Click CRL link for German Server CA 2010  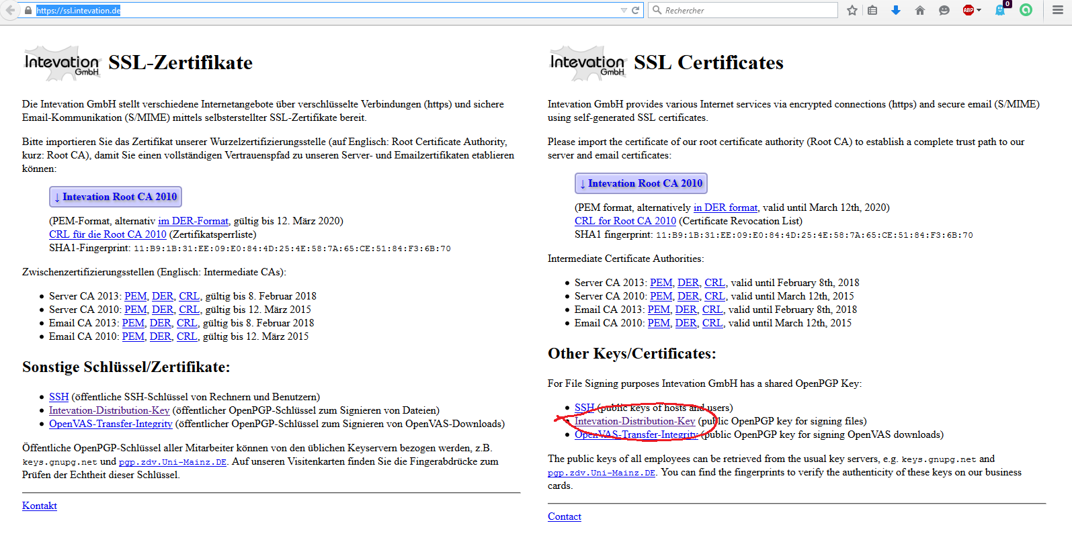[x=190, y=310]
